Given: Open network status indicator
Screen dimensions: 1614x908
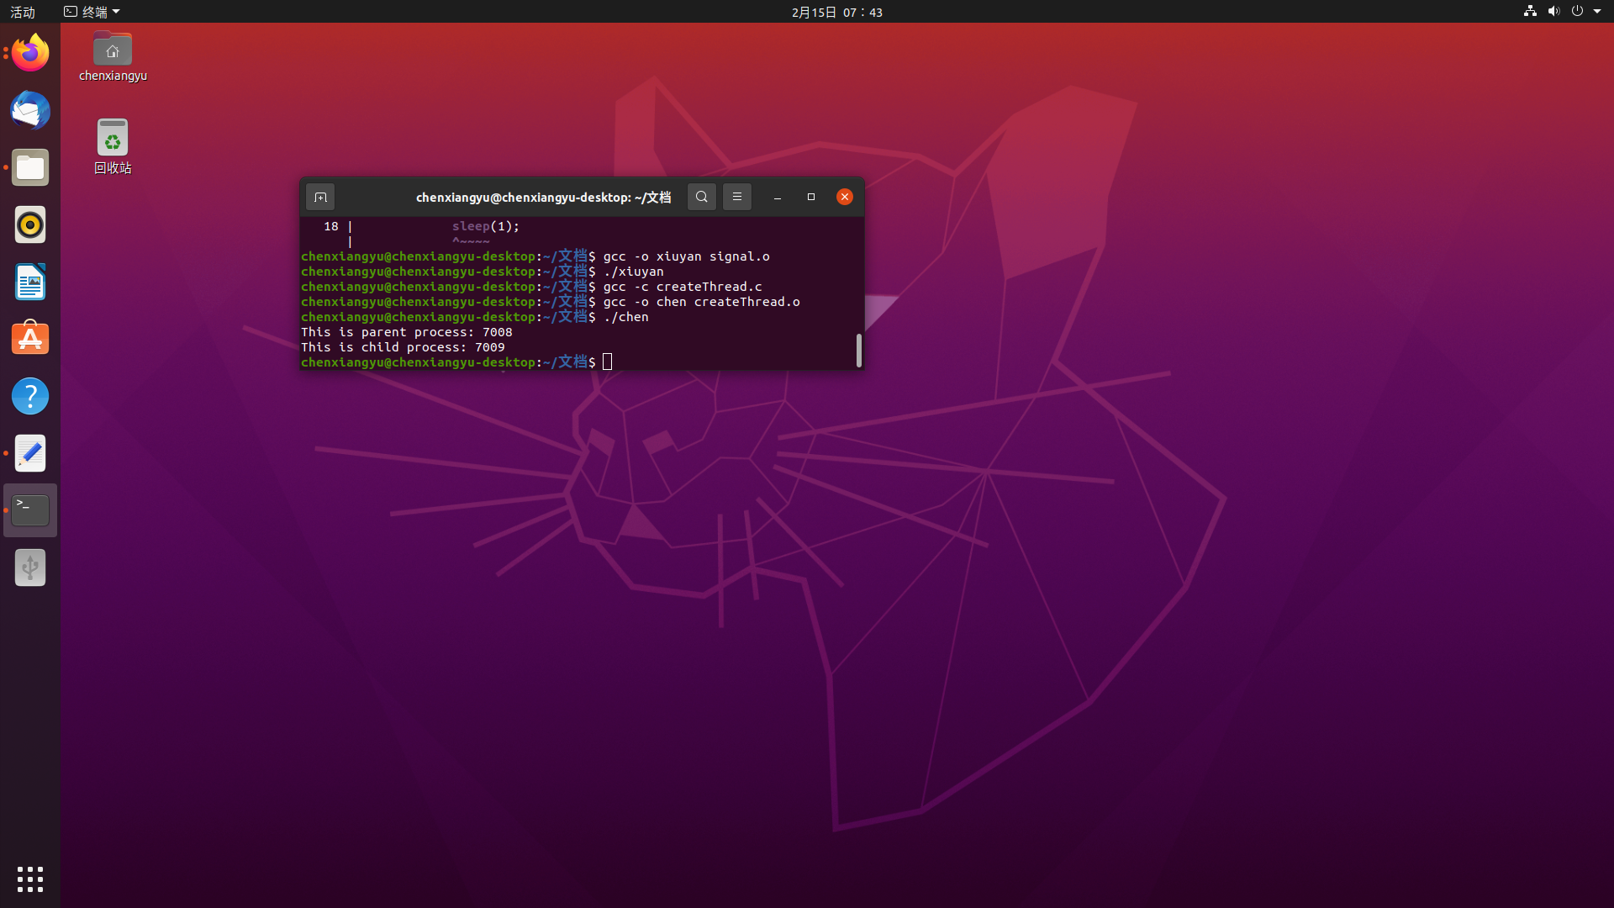Looking at the screenshot, I should 1530,11.
